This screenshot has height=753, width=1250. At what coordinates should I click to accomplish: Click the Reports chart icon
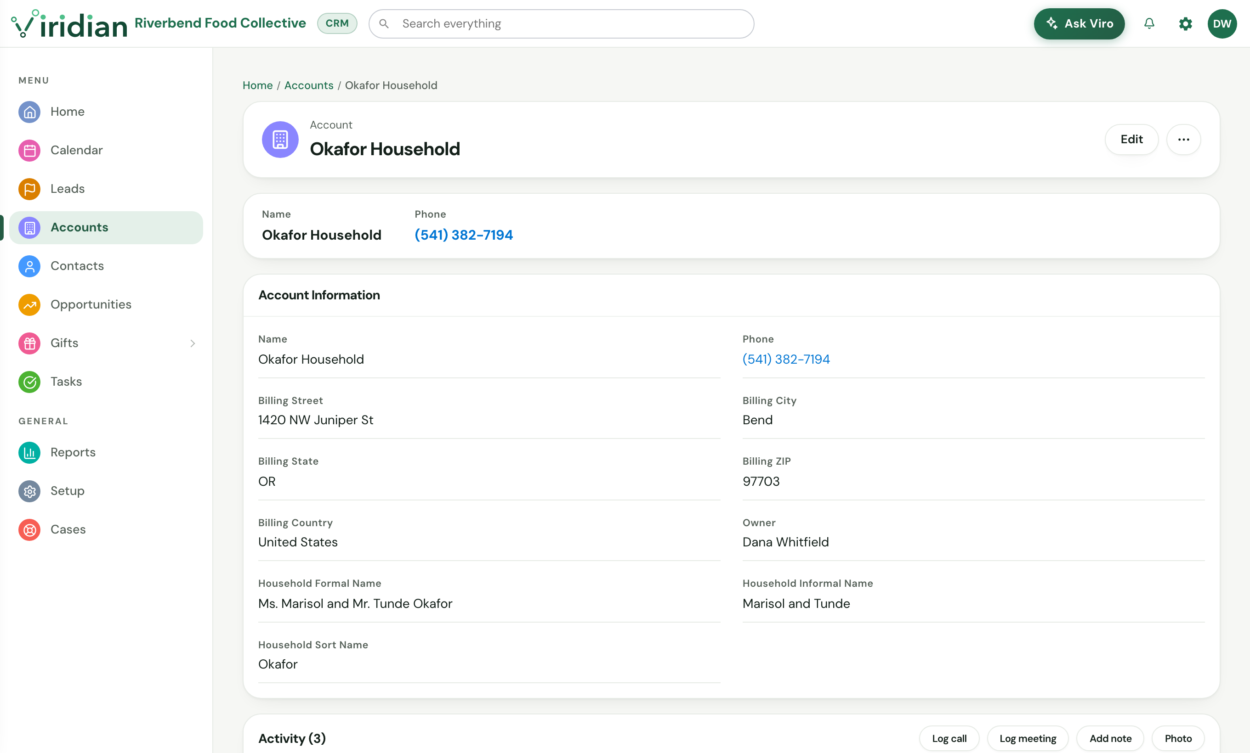coord(29,453)
